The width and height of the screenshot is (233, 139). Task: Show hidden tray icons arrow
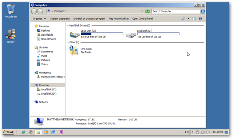193,132
